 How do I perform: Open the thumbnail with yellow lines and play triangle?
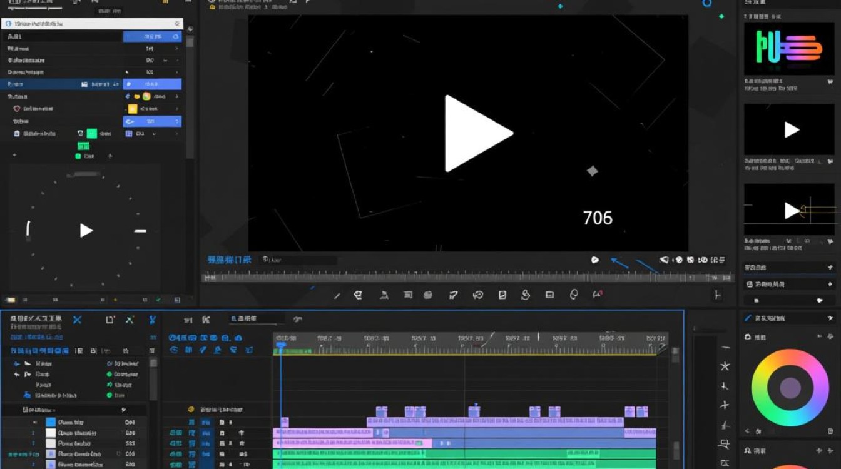click(x=790, y=210)
